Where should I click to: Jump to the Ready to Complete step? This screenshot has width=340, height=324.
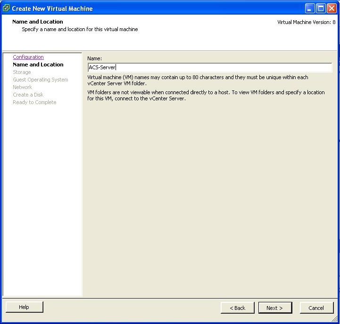(34, 102)
